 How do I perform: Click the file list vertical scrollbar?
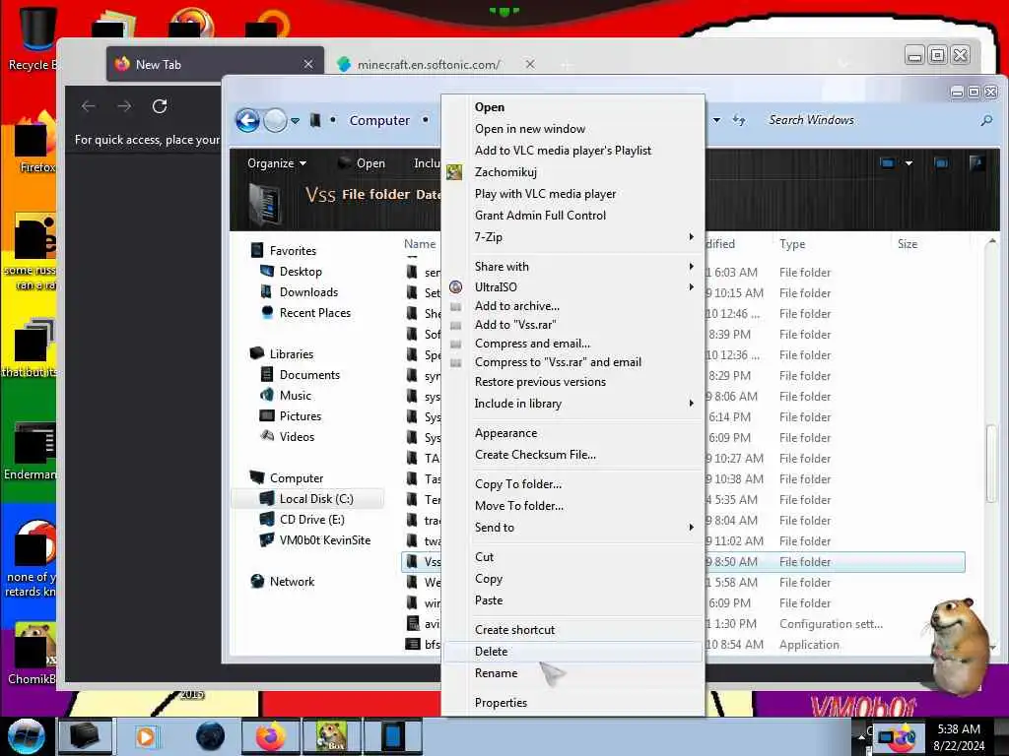pyautogui.click(x=992, y=463)
